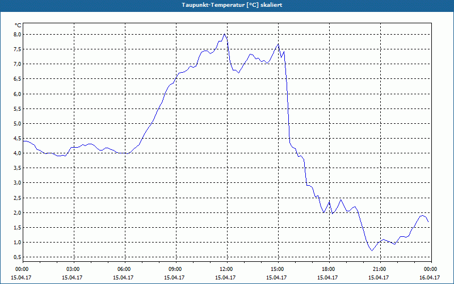Click the 2,0 y-axis label

pos(18,212)
